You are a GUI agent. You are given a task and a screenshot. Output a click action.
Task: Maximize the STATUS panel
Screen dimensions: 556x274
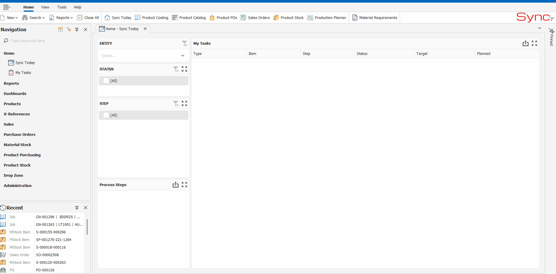click(184, 69)
